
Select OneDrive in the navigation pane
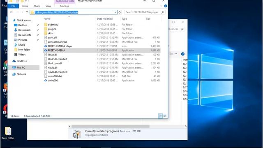[x=22, y=61]
